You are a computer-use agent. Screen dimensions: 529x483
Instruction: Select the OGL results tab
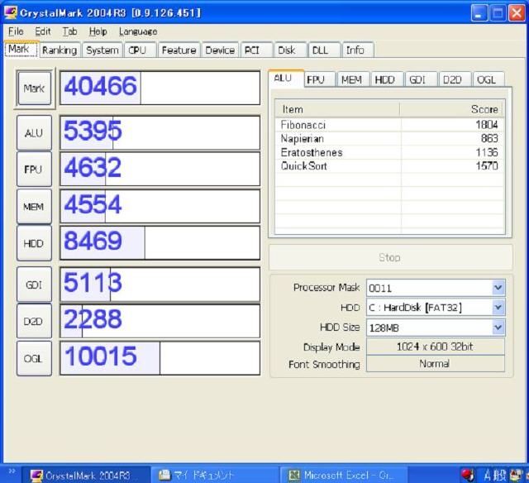click(486, 80)
